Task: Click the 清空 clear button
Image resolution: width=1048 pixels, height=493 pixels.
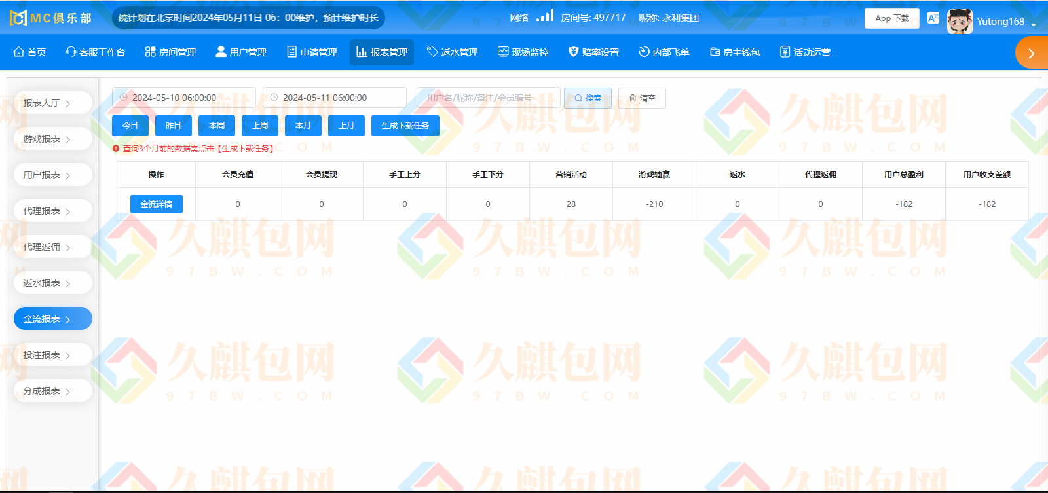Action: tap(642, 98)
